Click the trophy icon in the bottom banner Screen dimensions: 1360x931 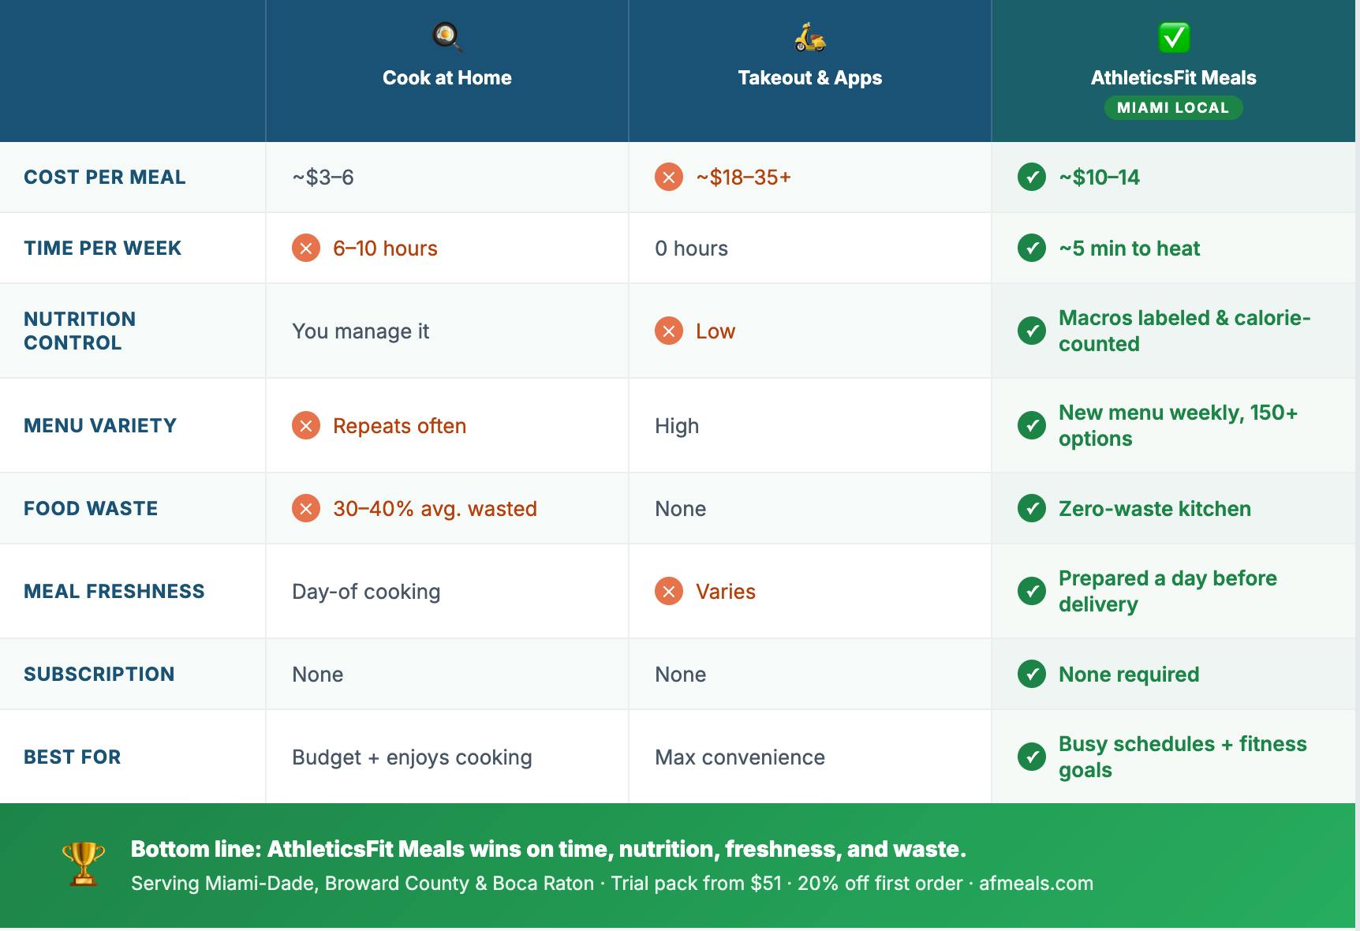point(83,864)
